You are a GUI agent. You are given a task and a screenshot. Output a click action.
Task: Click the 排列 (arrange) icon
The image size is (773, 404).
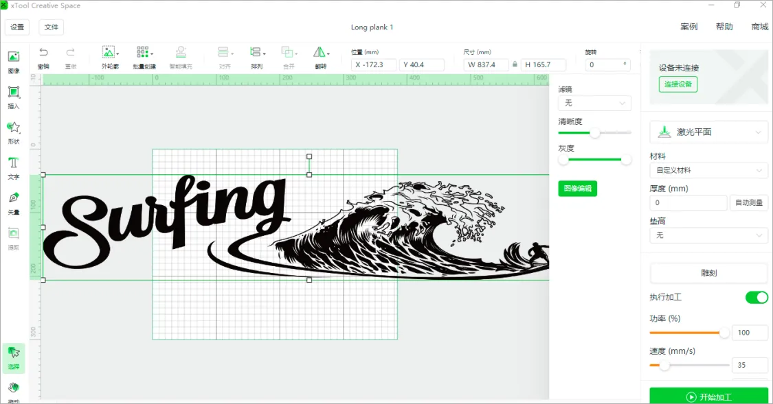256,51
